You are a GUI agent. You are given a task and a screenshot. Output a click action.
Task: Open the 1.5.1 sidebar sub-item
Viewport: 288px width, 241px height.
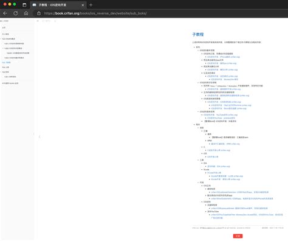point(10,77)
